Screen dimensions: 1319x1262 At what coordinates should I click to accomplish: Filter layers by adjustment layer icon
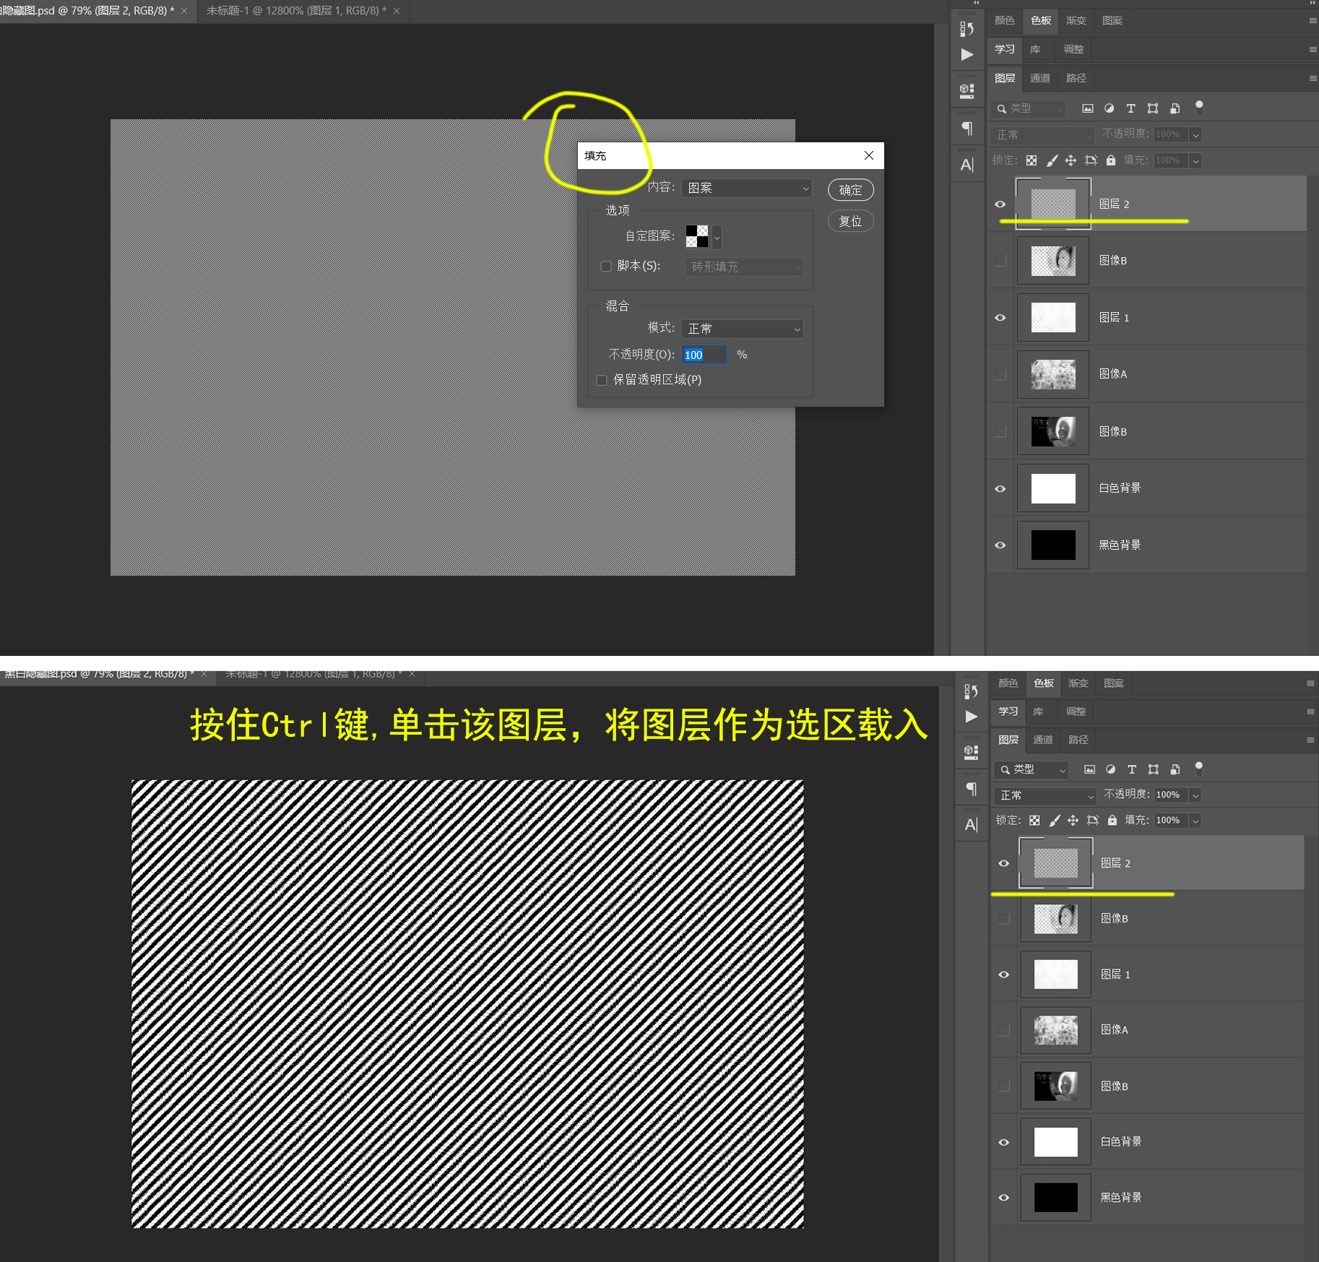coord(1110,108)
